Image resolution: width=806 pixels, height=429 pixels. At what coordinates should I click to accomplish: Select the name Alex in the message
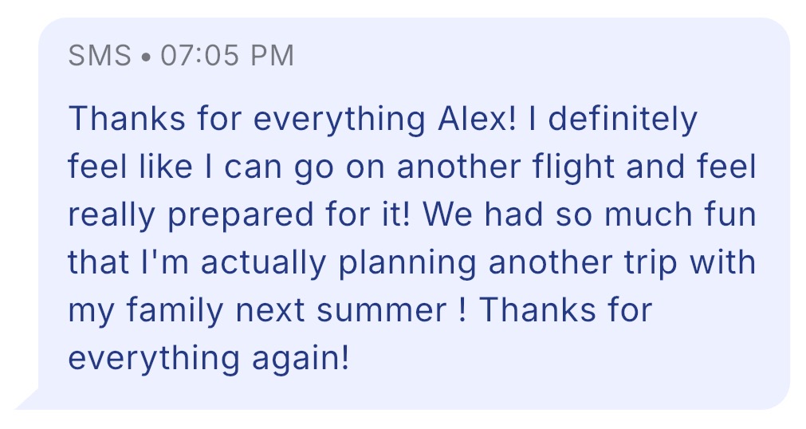476,118
